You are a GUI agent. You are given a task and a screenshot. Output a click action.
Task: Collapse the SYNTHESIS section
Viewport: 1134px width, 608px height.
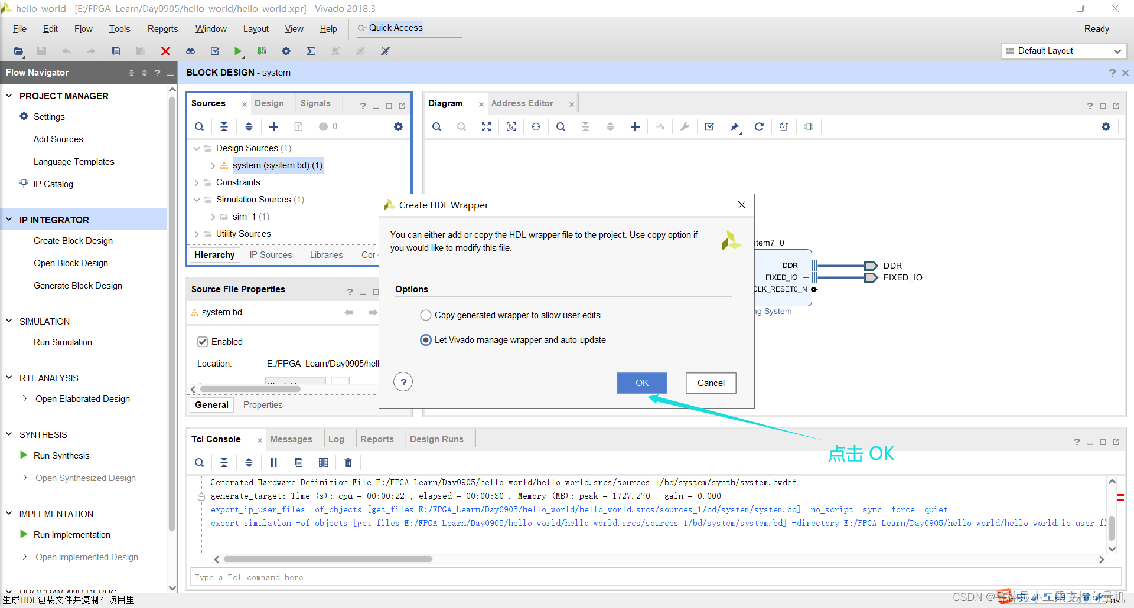click(9, 434)
